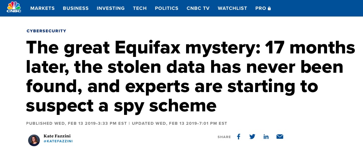
Task: Switch to CNBC TV
Action: coord(198,8)
